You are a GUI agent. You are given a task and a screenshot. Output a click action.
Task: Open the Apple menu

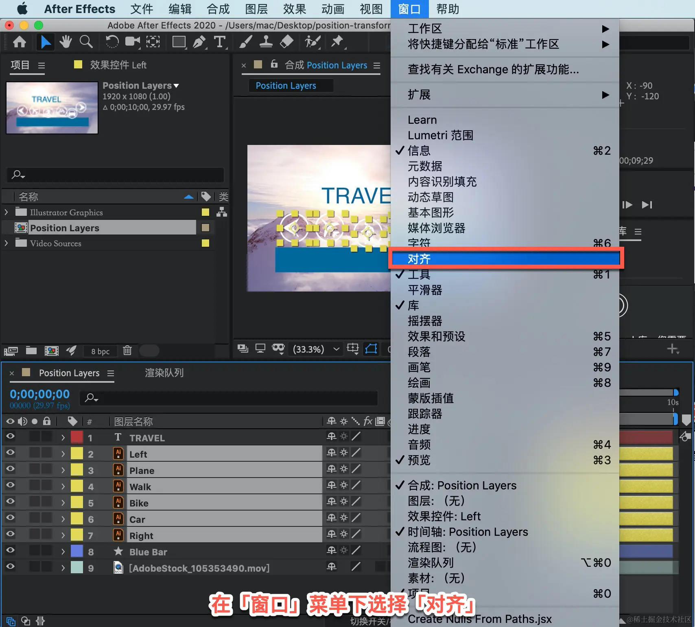[x=22, y=9]
